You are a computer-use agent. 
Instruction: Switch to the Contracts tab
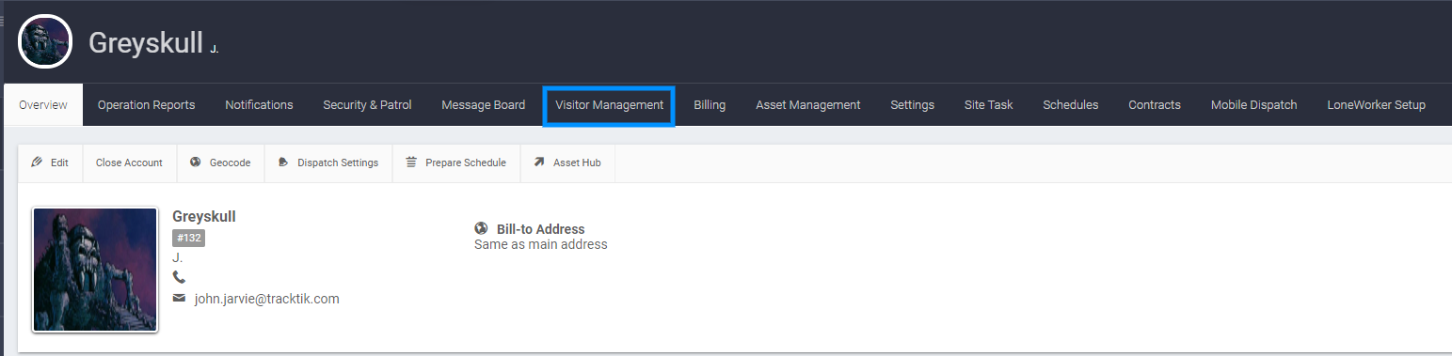pyautogui.click(x=1154, y=105)
